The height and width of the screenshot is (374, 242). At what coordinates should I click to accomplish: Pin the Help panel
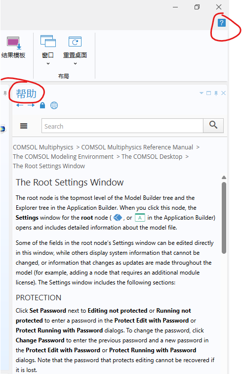[x=216, y=93]
